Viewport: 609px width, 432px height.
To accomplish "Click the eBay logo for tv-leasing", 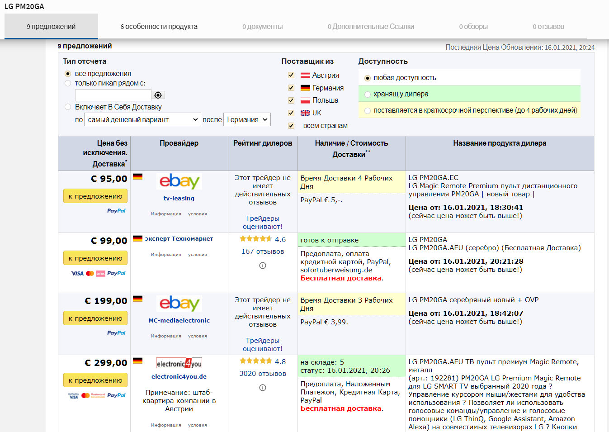I will [x=179, y=181].
